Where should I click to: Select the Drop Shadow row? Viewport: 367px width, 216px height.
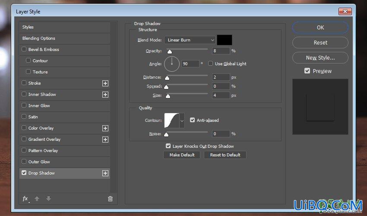[64, 173]
